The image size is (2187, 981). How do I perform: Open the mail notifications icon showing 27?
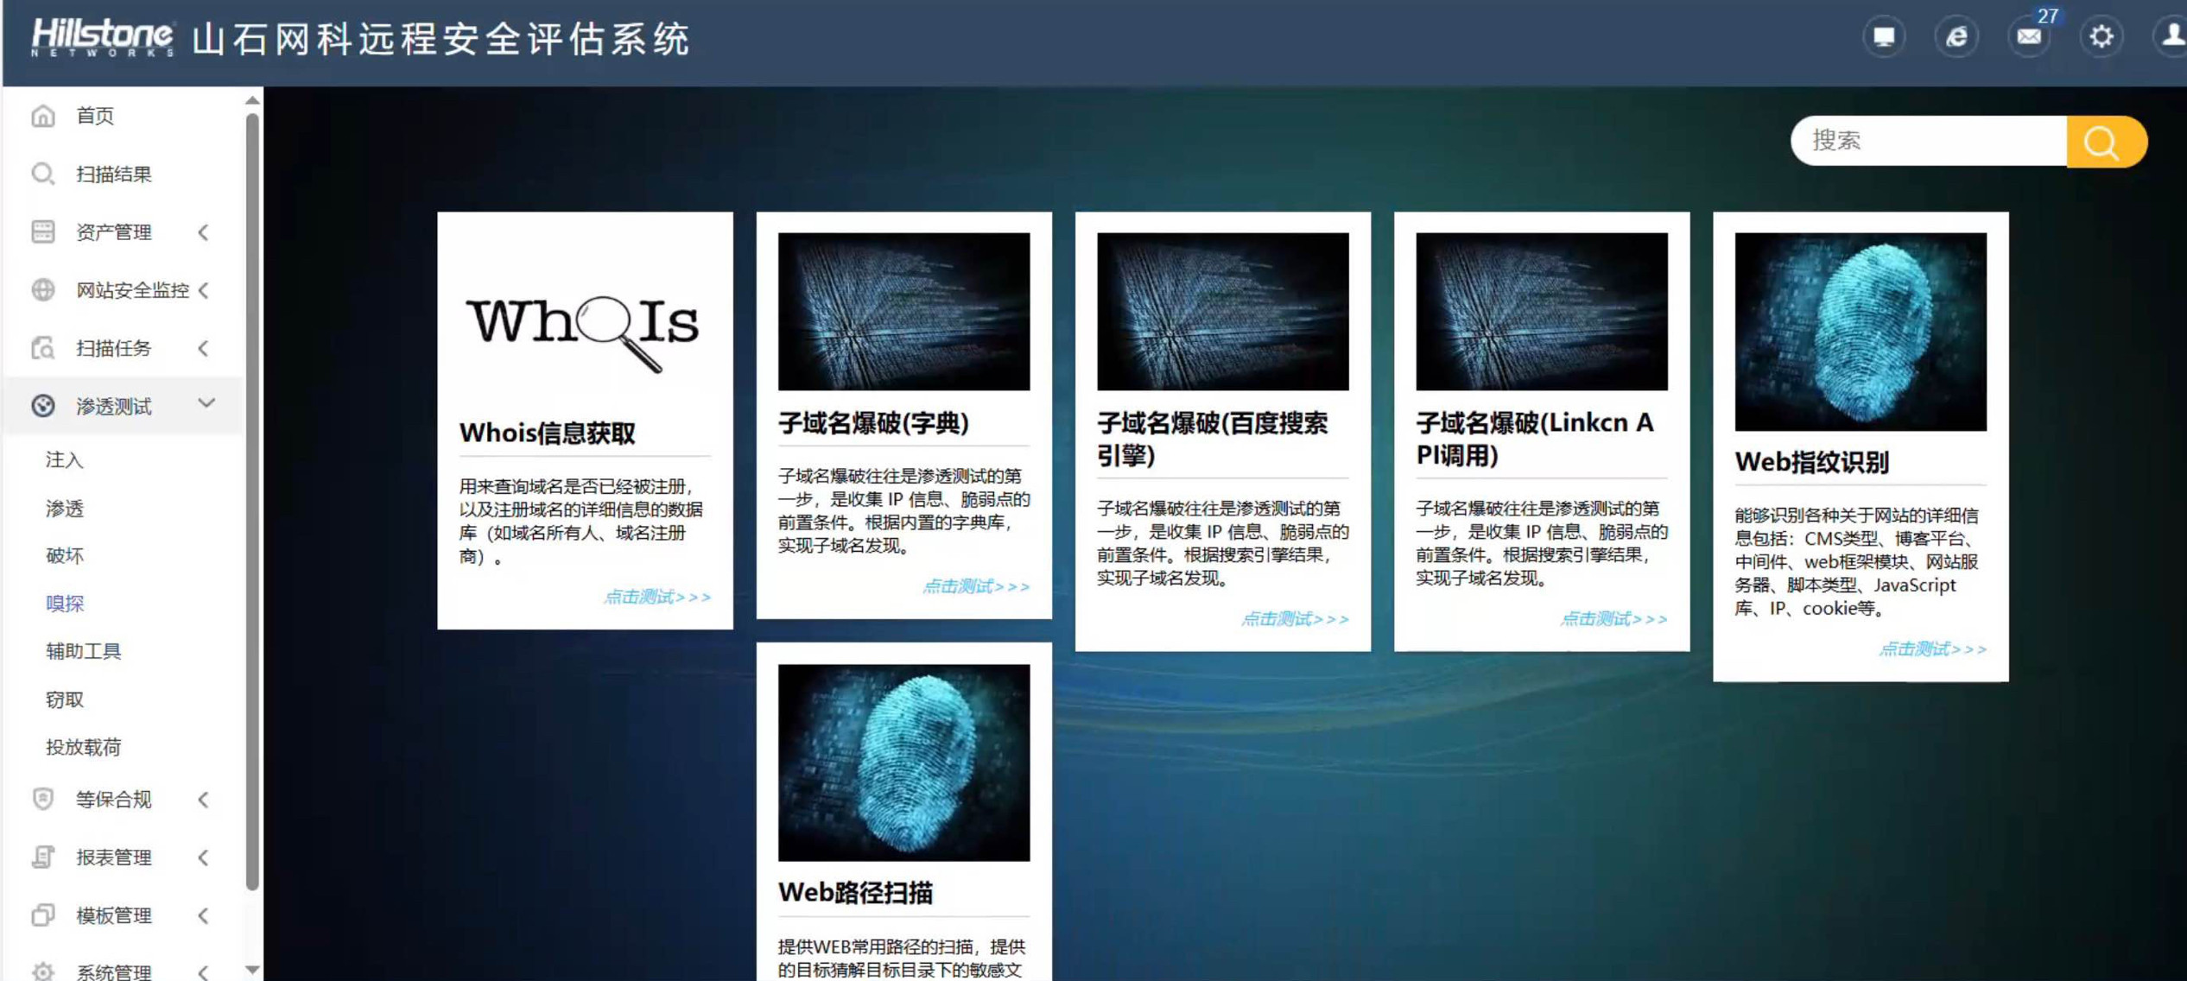(2029, 36)
